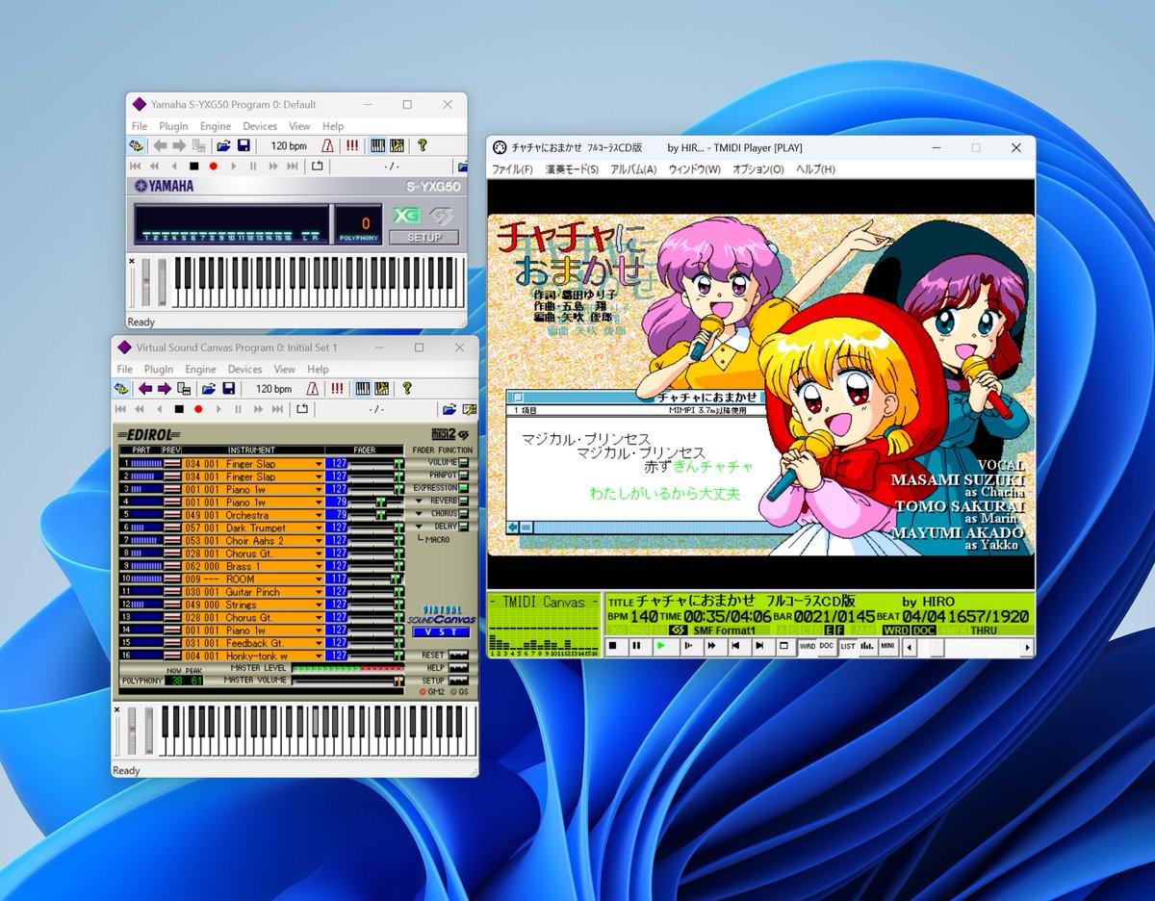The height and width of the screenshot is (901, 1155).
Task: Open the オプション(O) menu in TMIDI Player
Action: click(758, 169)
